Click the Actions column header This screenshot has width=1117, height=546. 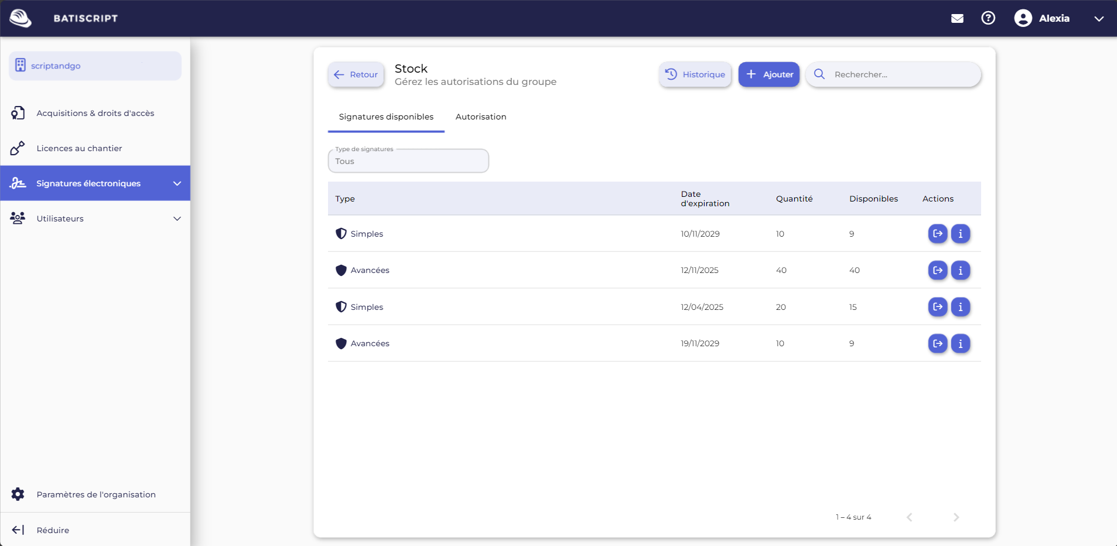[938, 199]
